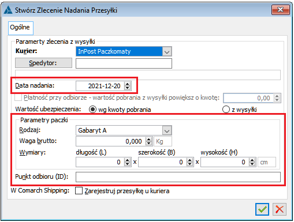294x222 pixels.
Task: Increase szerokość (B) with the up arrow
Action: coord(190,160)
